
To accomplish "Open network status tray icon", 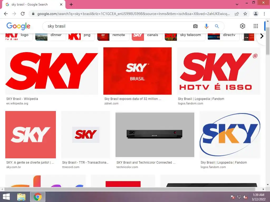I will (239, 197).
